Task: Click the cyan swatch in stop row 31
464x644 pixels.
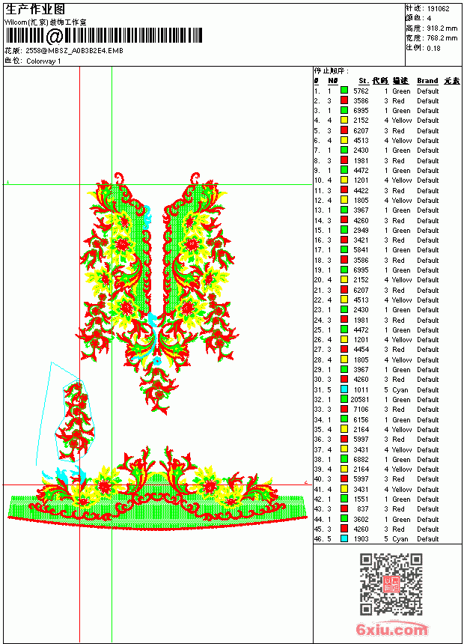Action: 344,389
